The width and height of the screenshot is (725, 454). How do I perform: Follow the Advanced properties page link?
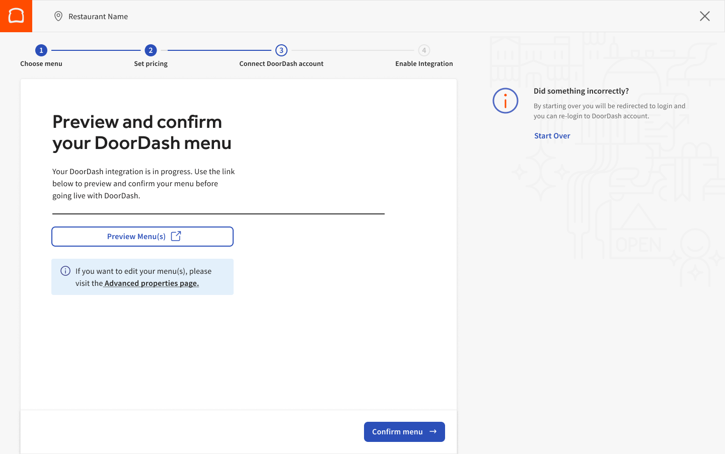(x=152, y=283)
